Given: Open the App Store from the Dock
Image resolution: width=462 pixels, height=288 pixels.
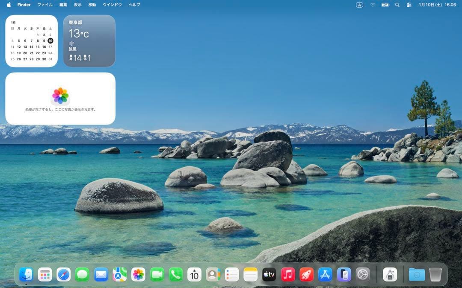Looking at the screenshot, I should [x=325, y=275].
